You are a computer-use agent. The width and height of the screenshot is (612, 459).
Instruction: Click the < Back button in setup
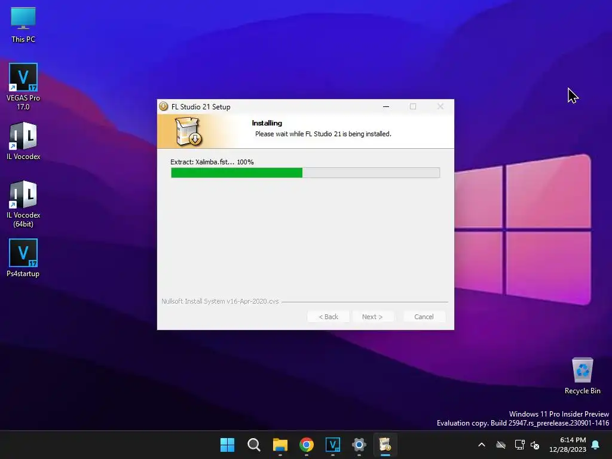[x=328, y=317]
